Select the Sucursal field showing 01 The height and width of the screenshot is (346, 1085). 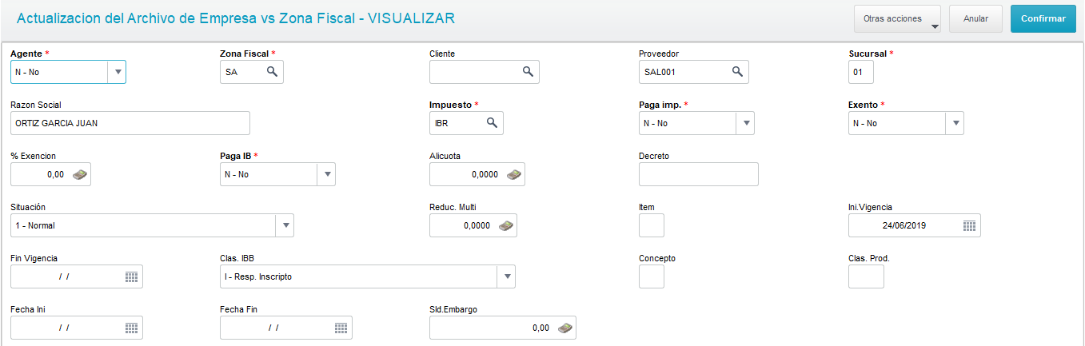coord(861,72)
